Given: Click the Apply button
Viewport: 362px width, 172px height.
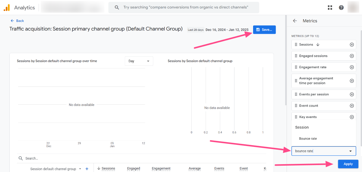Looking at the screenshot, I should click(x=348, y=164).
